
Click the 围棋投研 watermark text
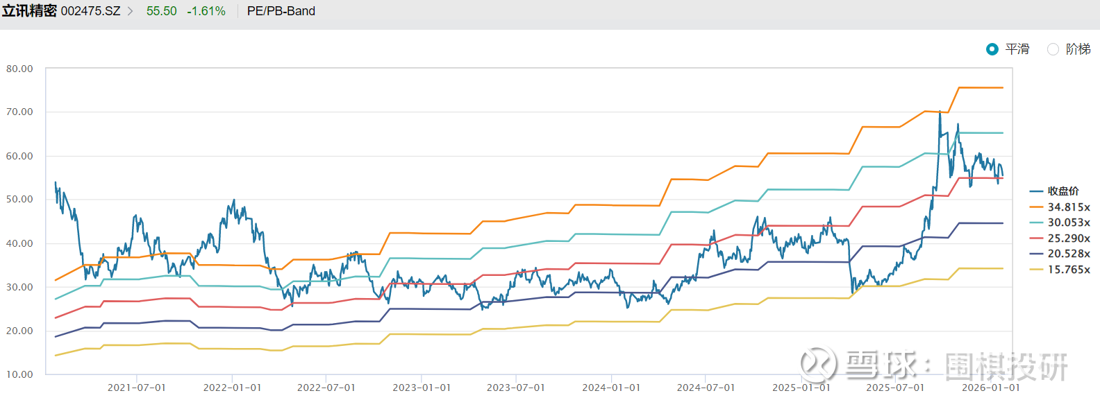1006,366
